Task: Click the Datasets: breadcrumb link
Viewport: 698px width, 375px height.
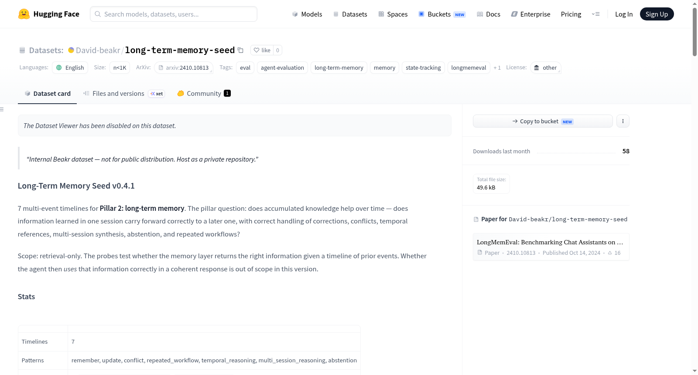Action: pos(46,50)
